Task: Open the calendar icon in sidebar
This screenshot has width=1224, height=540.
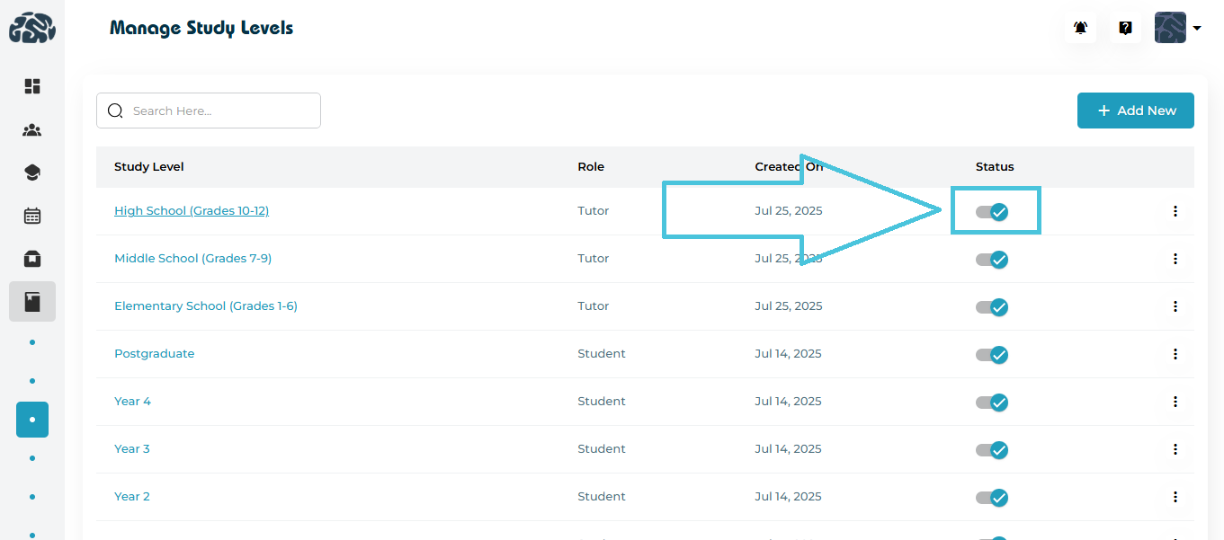Action: pyautogui.click(x=32, y=216)
